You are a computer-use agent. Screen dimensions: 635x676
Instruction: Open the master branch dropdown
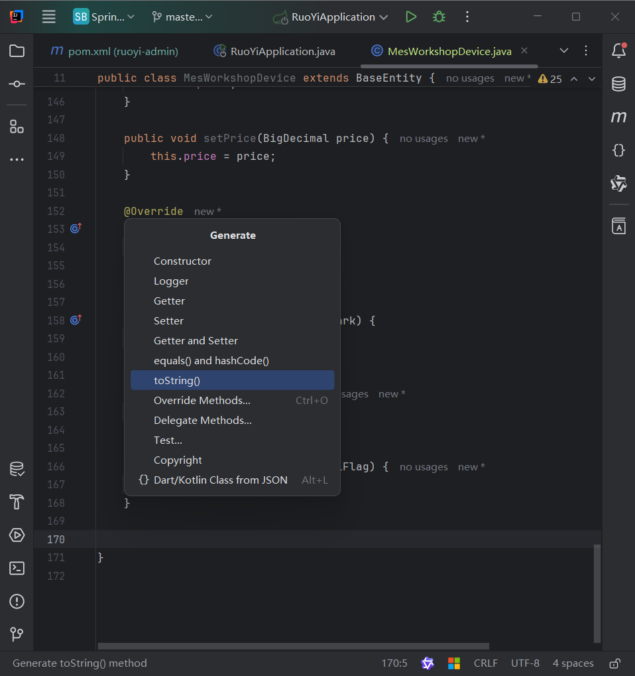182,17
